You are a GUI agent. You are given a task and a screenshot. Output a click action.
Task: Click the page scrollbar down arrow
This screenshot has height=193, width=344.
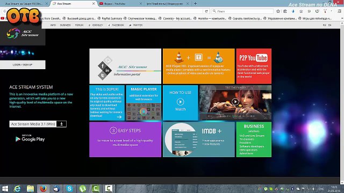pos(342,182)
